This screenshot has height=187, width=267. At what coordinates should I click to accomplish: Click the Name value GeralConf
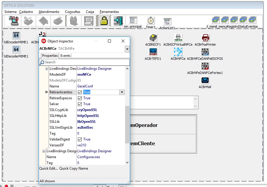[85, 86]
